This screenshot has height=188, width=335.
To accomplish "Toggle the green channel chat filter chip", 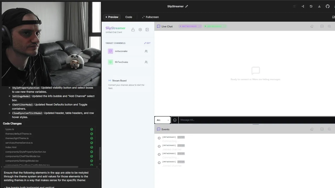I will 215,26.
